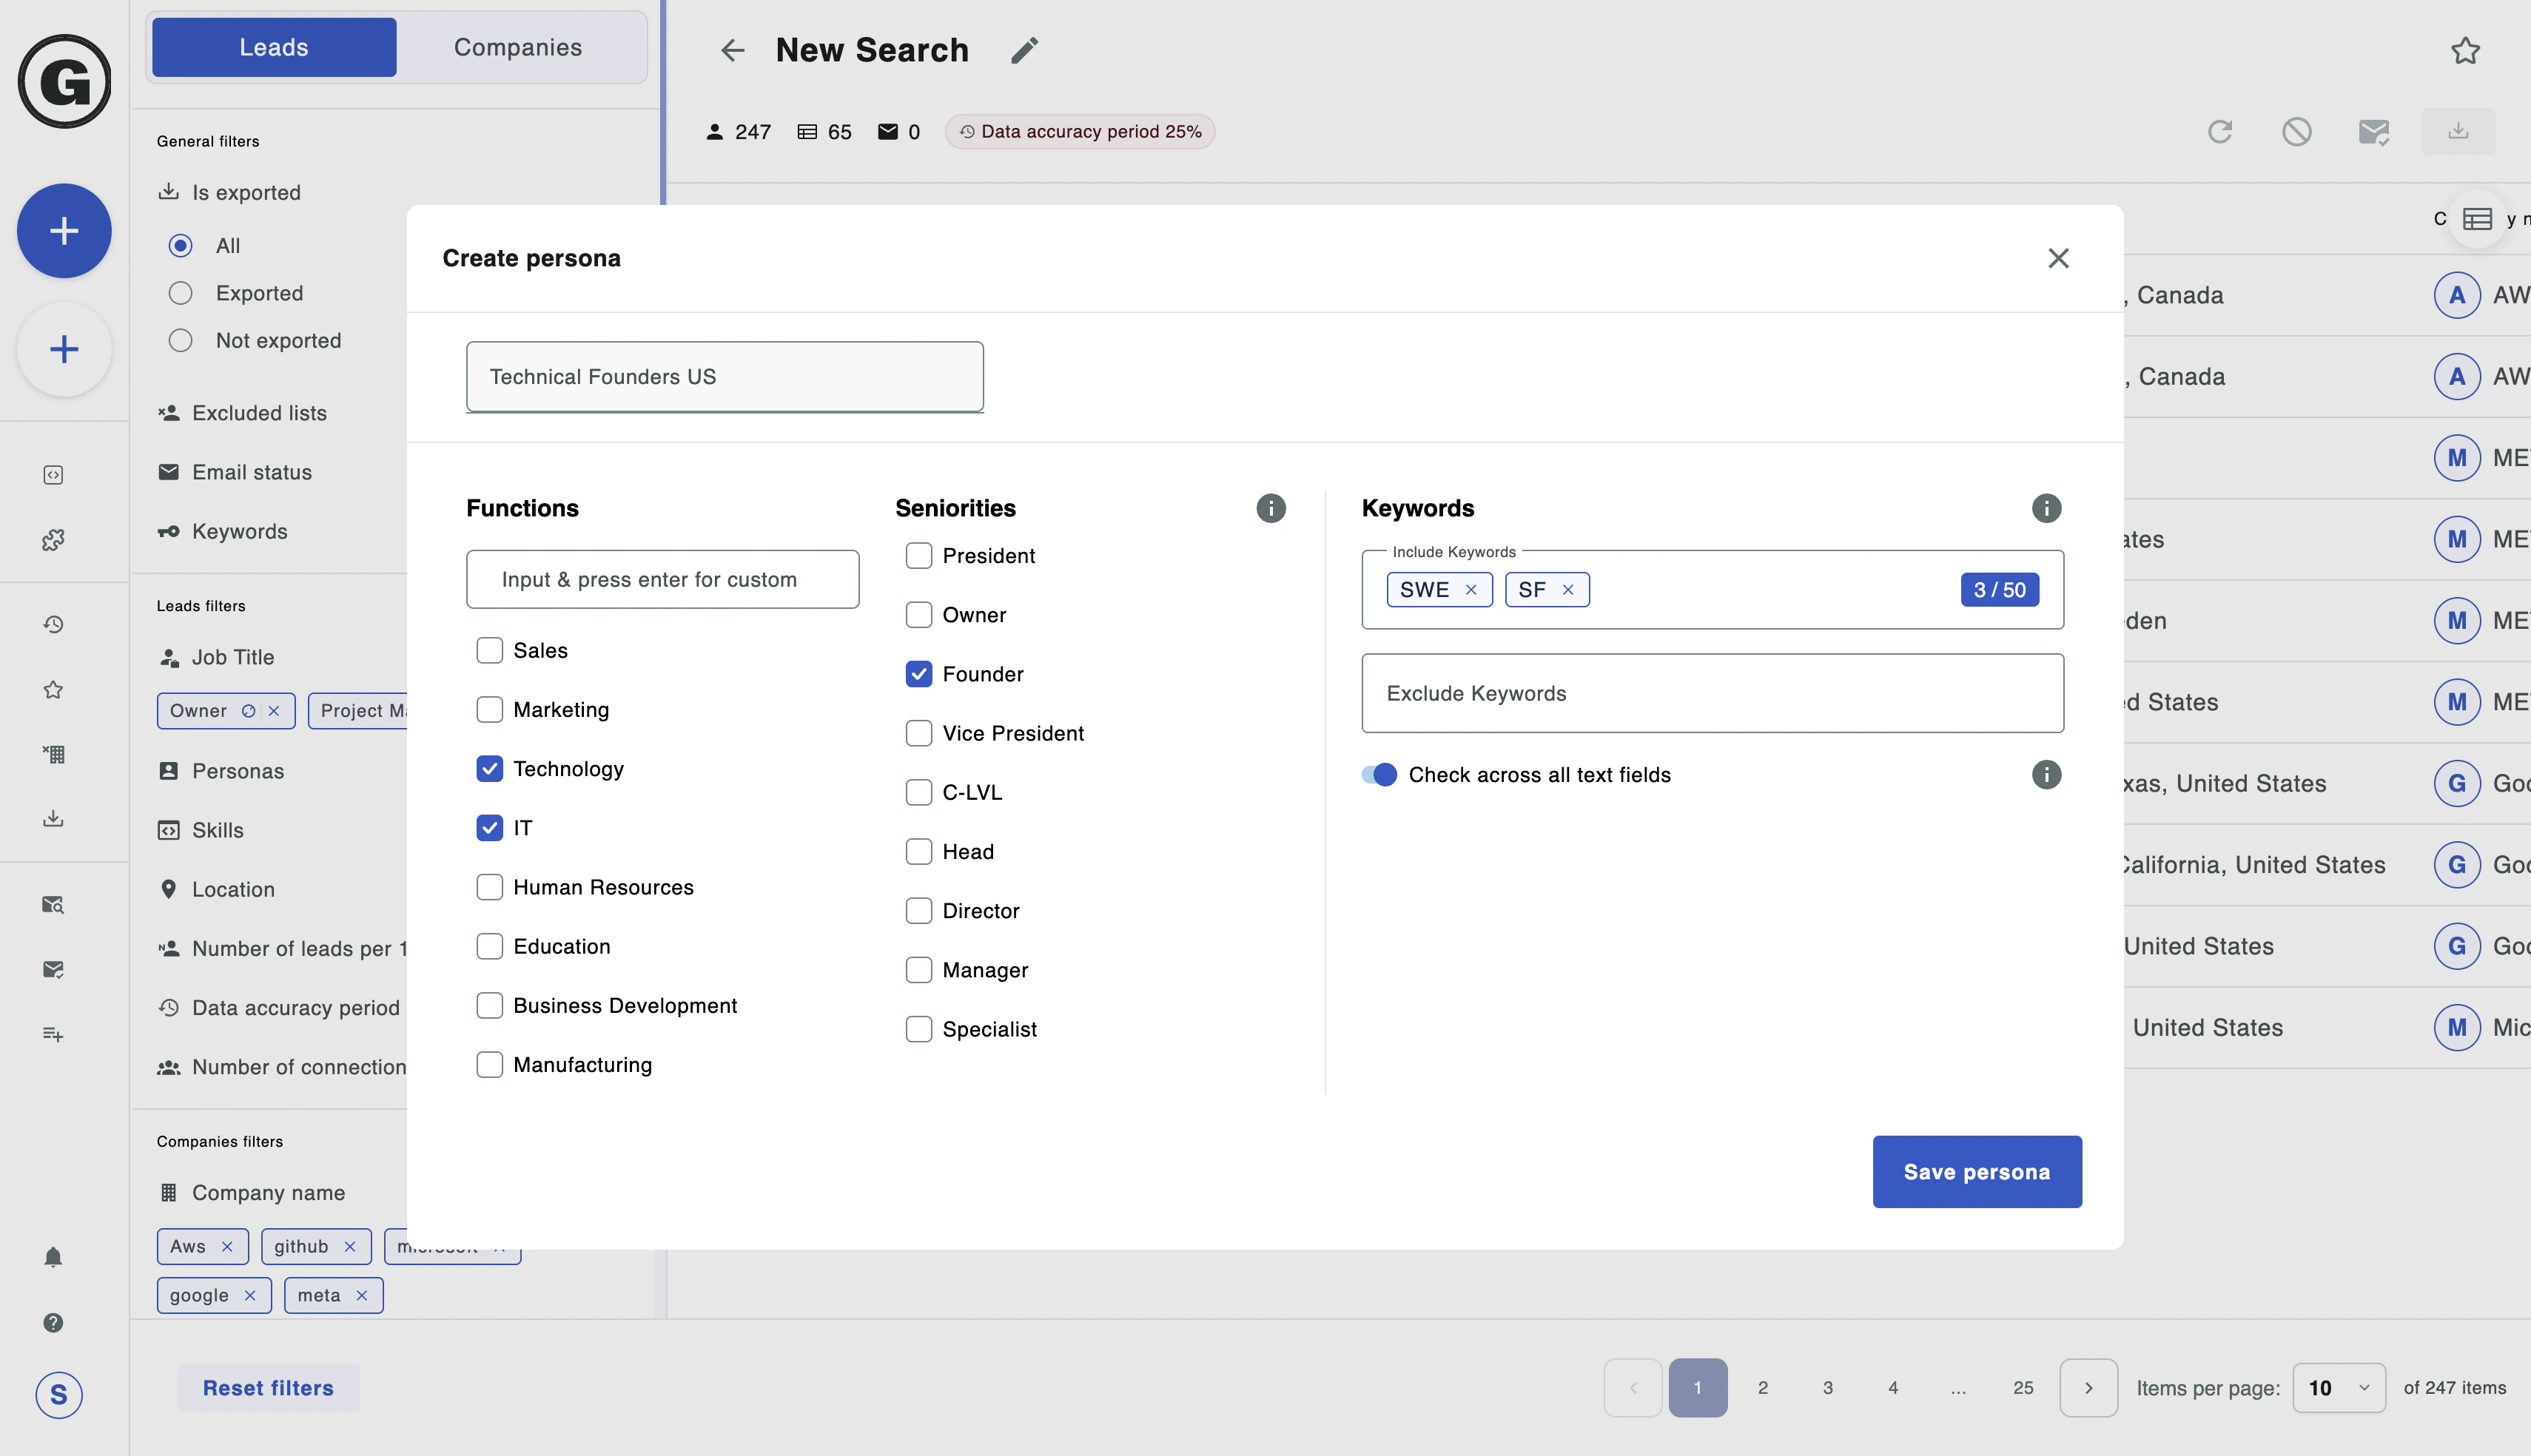Expand the Location filter

click(x=233, y=889)
